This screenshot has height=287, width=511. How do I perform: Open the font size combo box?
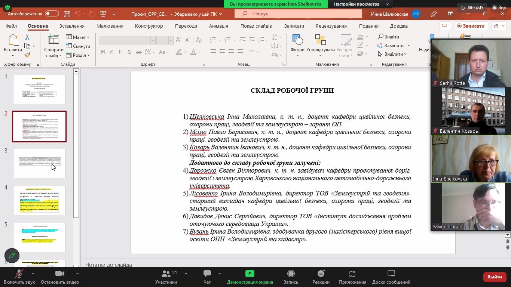tap(165, 40)
